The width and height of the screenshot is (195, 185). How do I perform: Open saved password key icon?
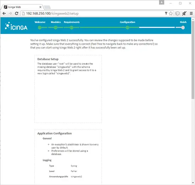point(166,14)
